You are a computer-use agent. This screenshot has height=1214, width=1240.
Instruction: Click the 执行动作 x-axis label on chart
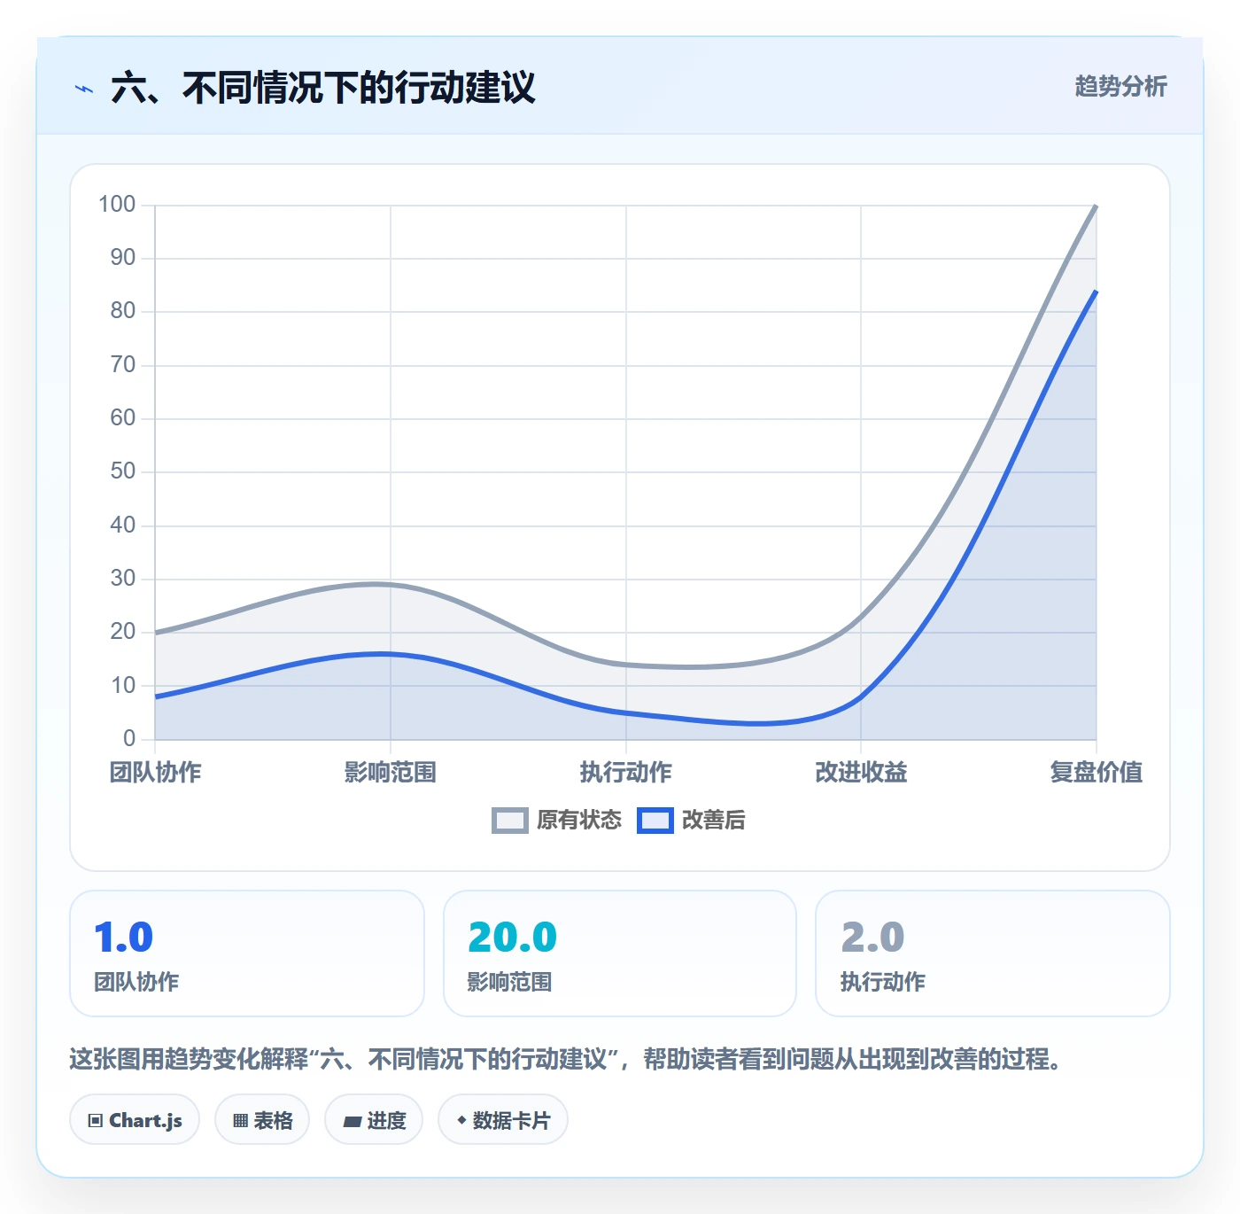tap(626, 772)
